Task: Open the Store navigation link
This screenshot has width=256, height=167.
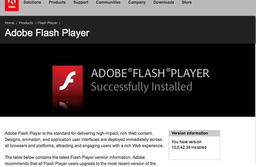Action: tap(187, 2)
